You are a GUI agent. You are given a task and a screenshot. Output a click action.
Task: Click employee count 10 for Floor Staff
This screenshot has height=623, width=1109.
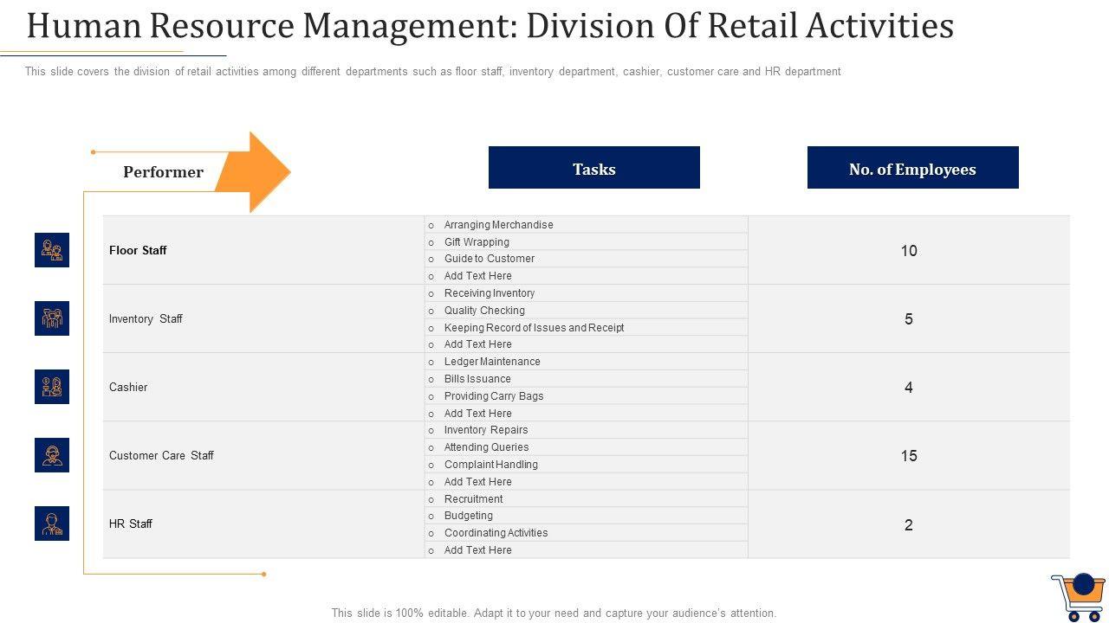tap(908, 251)
